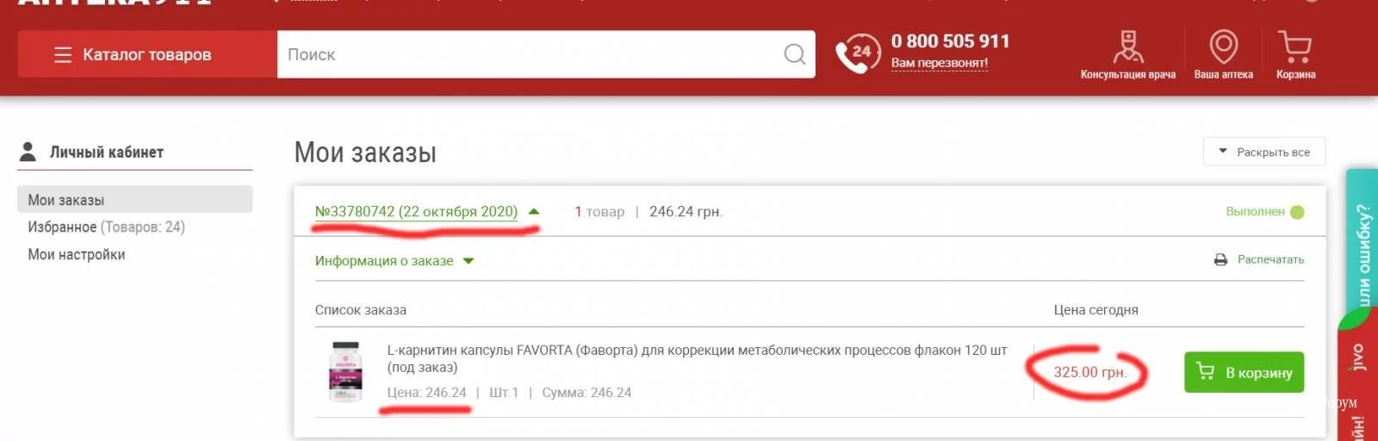Open Личный кабинет heading with person icon
1378x441 pixels.
click(92, 152)
